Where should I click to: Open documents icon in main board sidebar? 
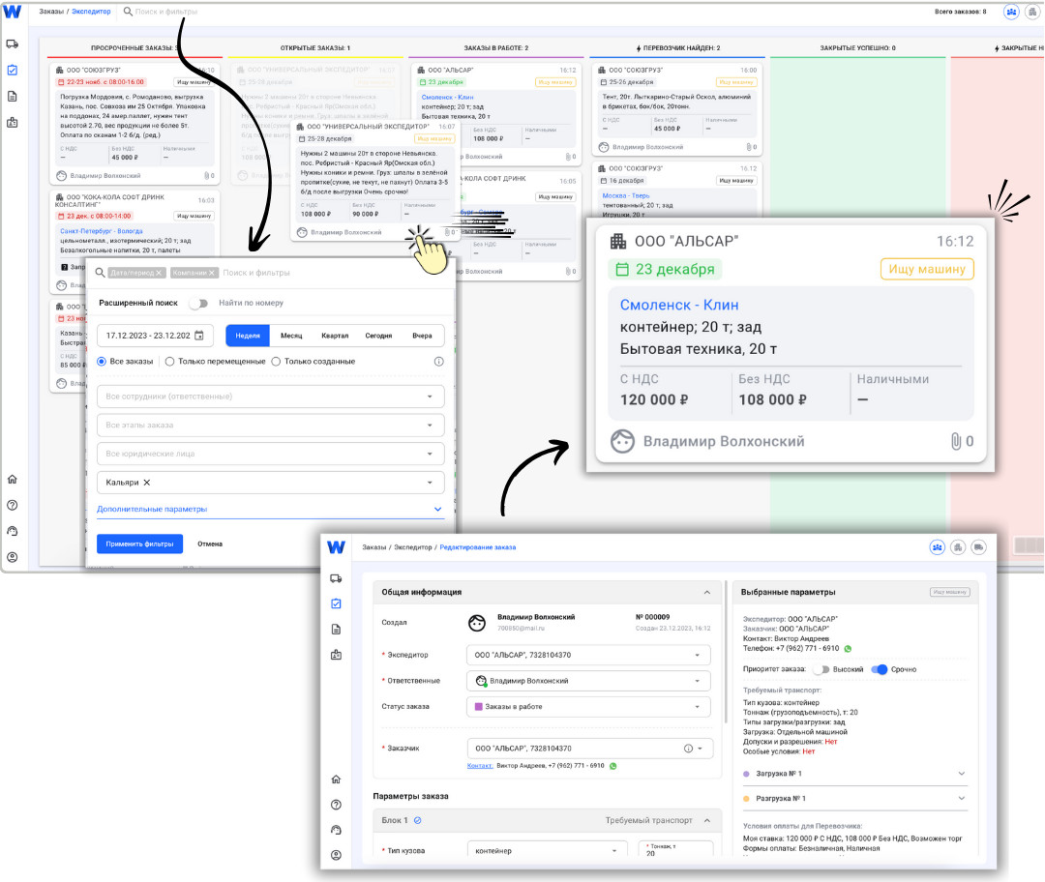[x=12, y=96]
